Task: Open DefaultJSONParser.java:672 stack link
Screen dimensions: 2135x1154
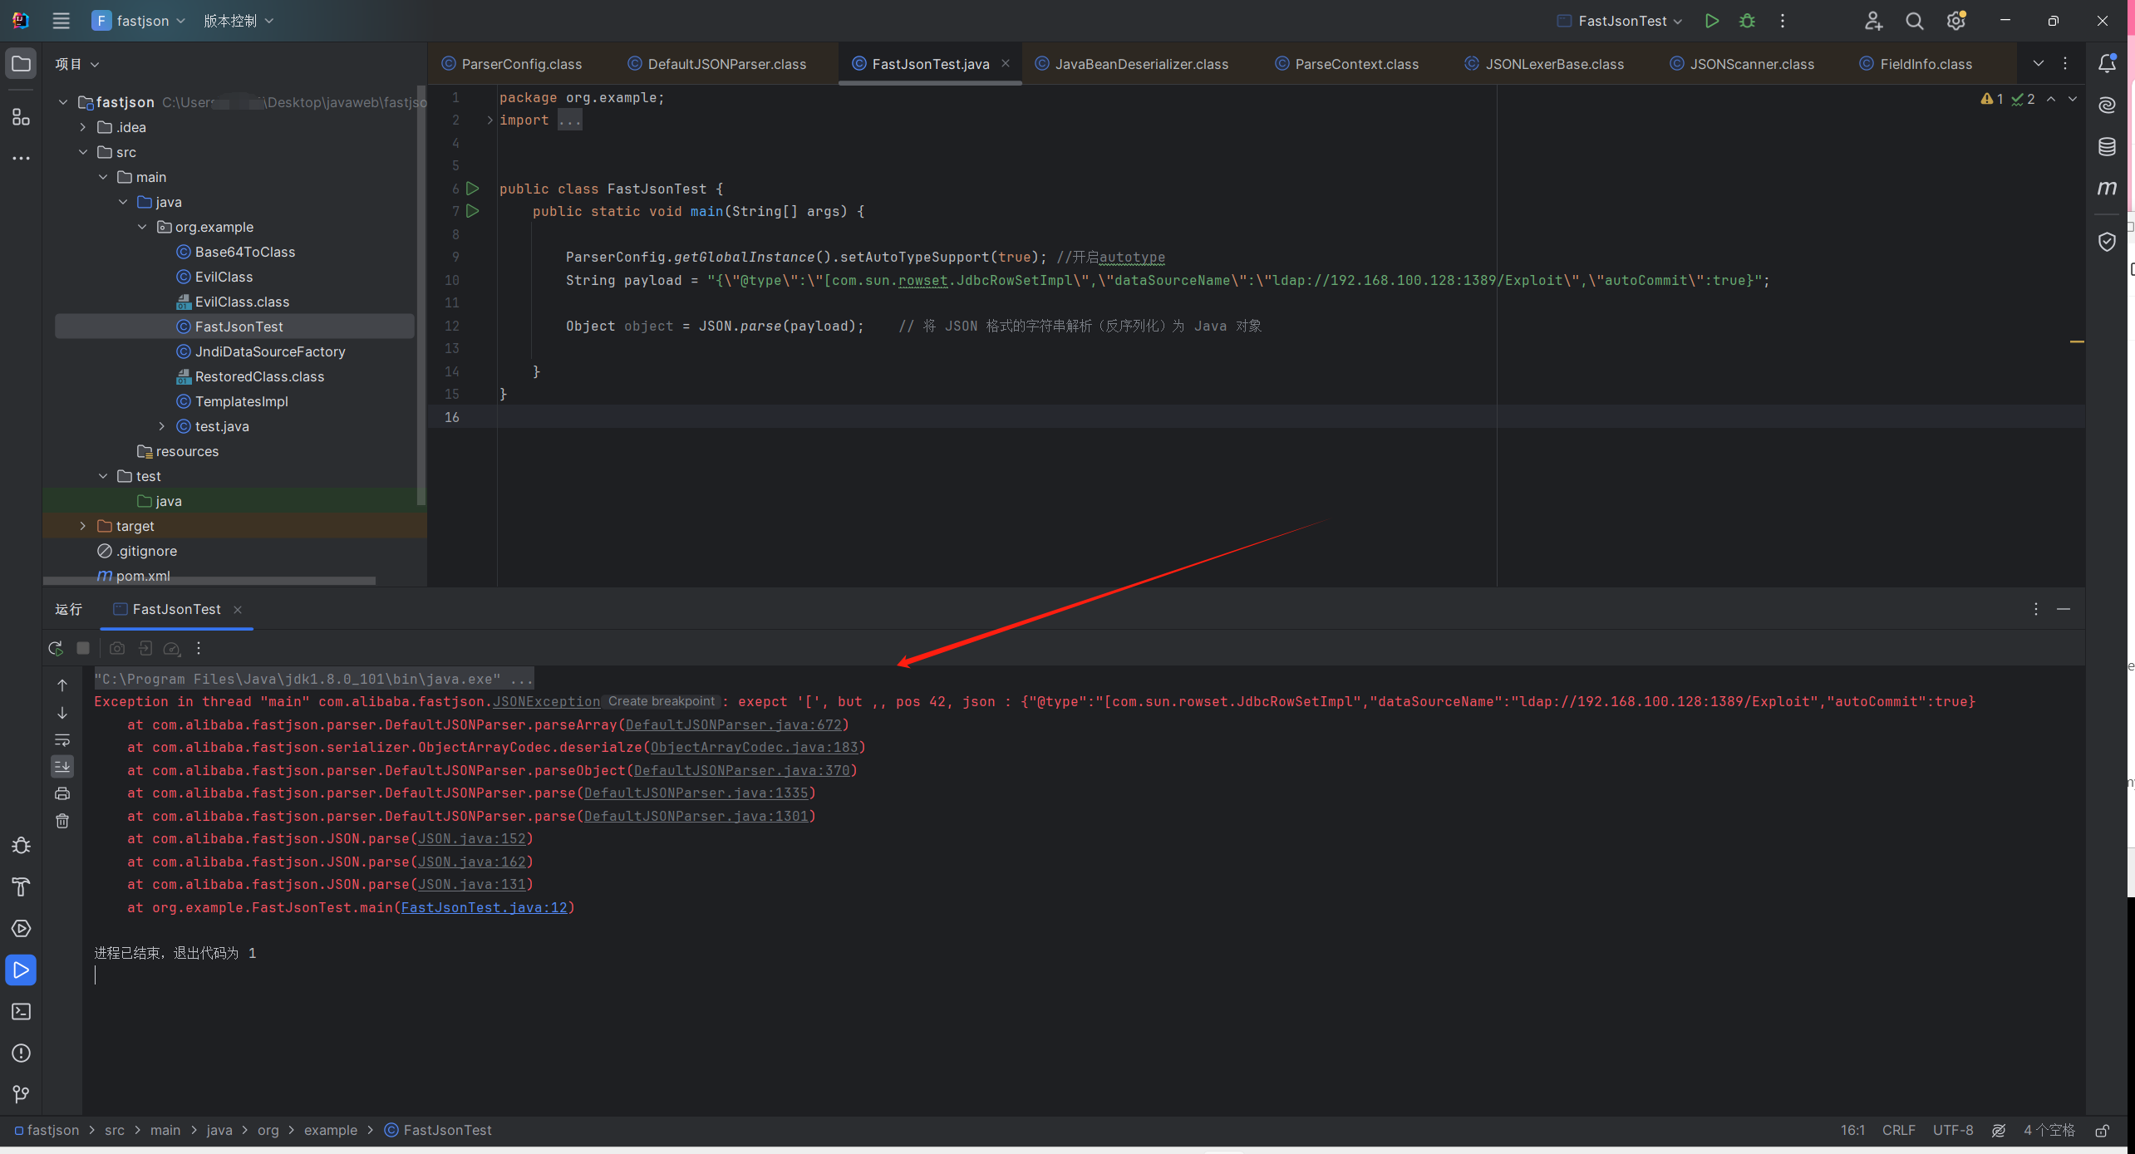Action: 733,724
